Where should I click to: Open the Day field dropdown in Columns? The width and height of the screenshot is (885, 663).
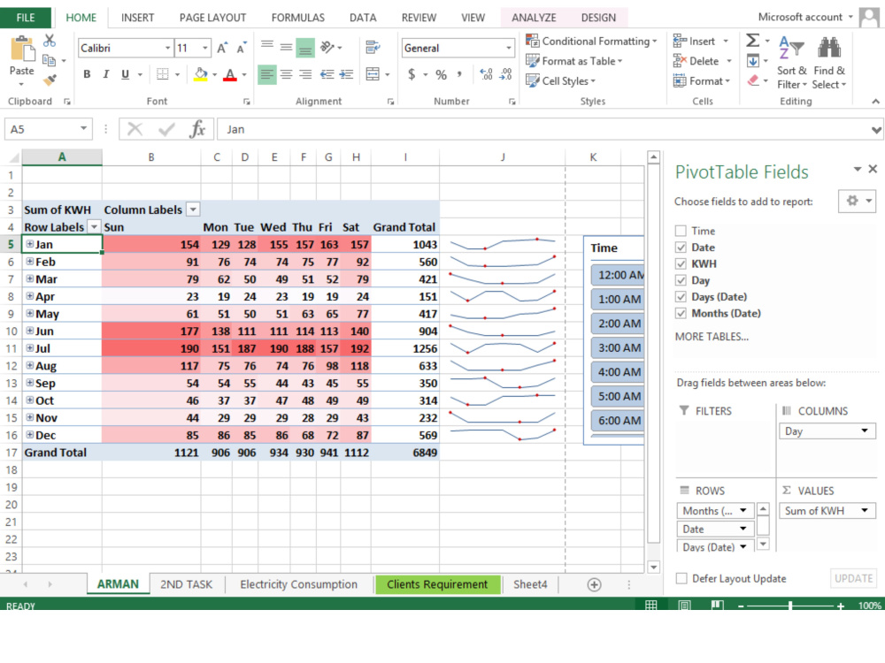[x=865, y=431]
